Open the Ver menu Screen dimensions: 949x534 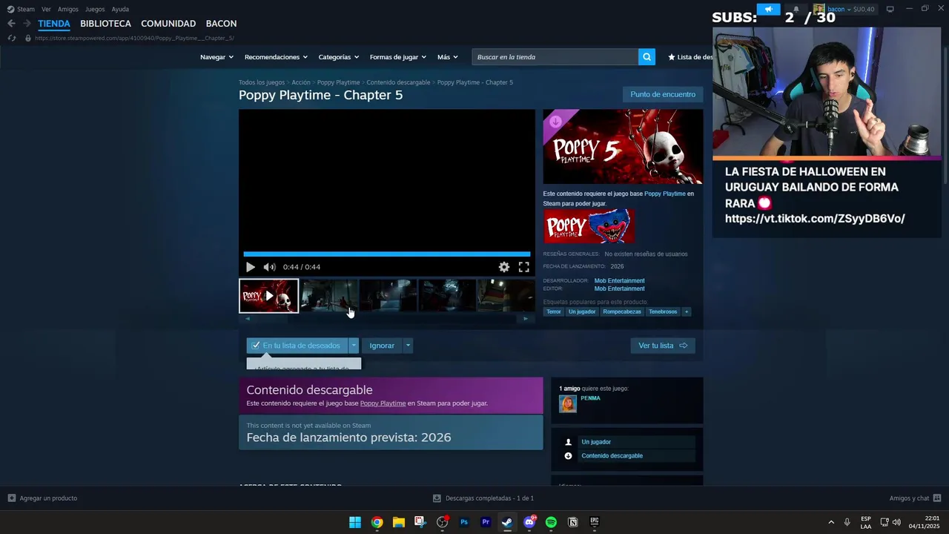pyautogui.click(x=46, y=9)
